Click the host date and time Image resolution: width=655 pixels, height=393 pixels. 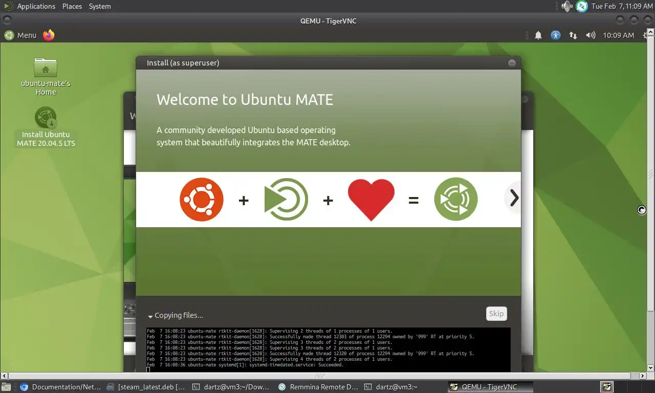(x=622, y=6)
